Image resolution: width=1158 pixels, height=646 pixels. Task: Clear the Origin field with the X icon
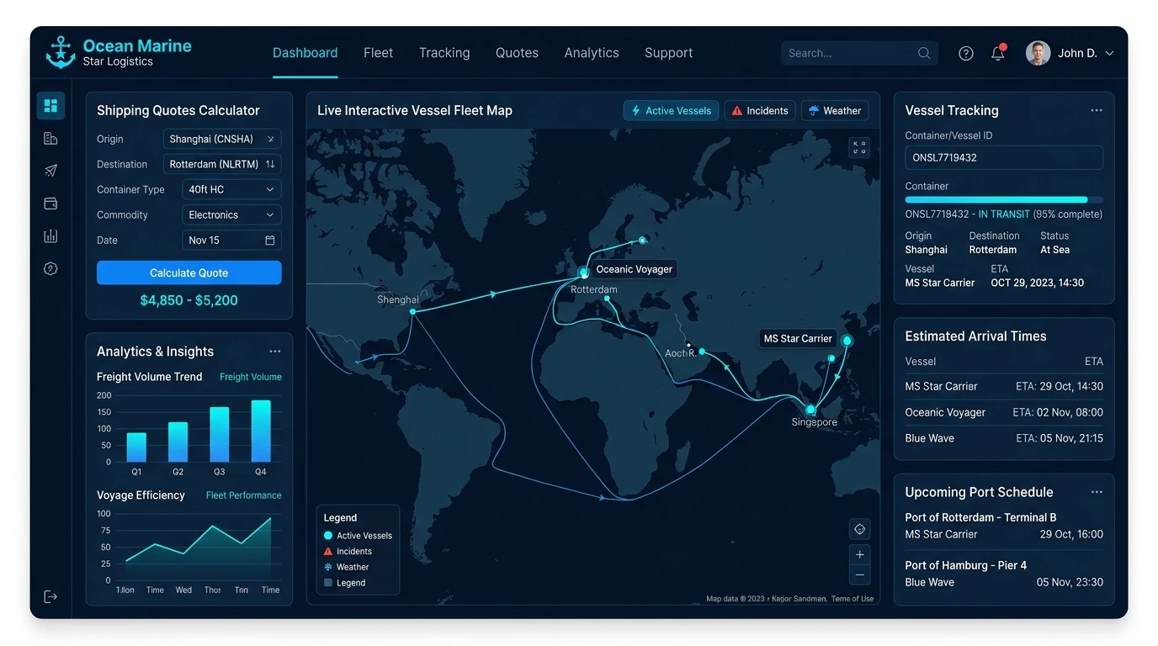click(270, 139)
